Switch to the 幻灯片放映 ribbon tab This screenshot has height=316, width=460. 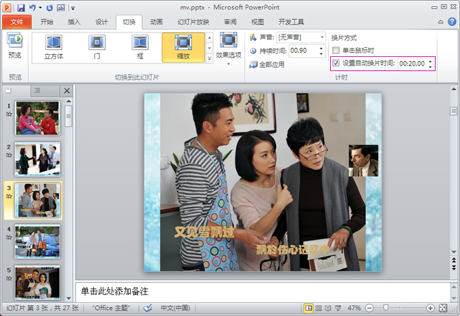(x=193, y=22)
